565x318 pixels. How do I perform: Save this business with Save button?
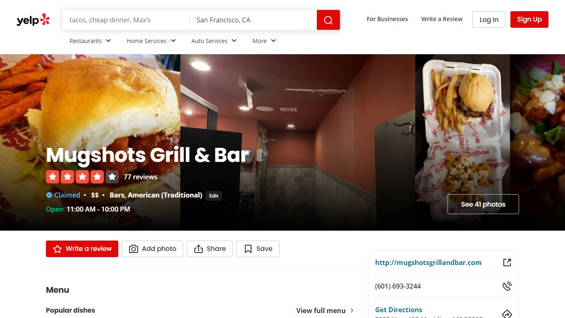pos(258,249)
